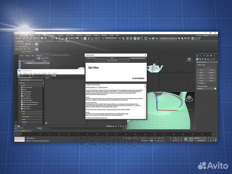Select the Geometry category icon
Viewport: 232px width, 174px height.
pos(197,59)
